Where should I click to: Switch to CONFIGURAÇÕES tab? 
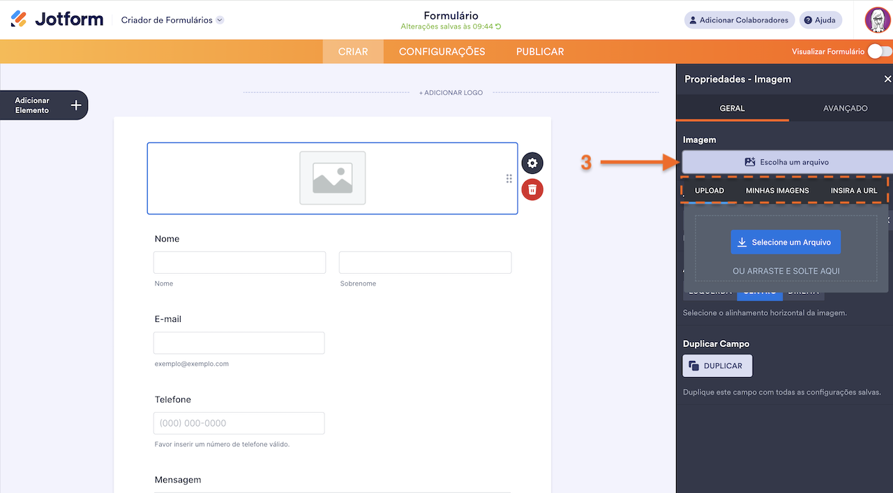tap(442, 52)
